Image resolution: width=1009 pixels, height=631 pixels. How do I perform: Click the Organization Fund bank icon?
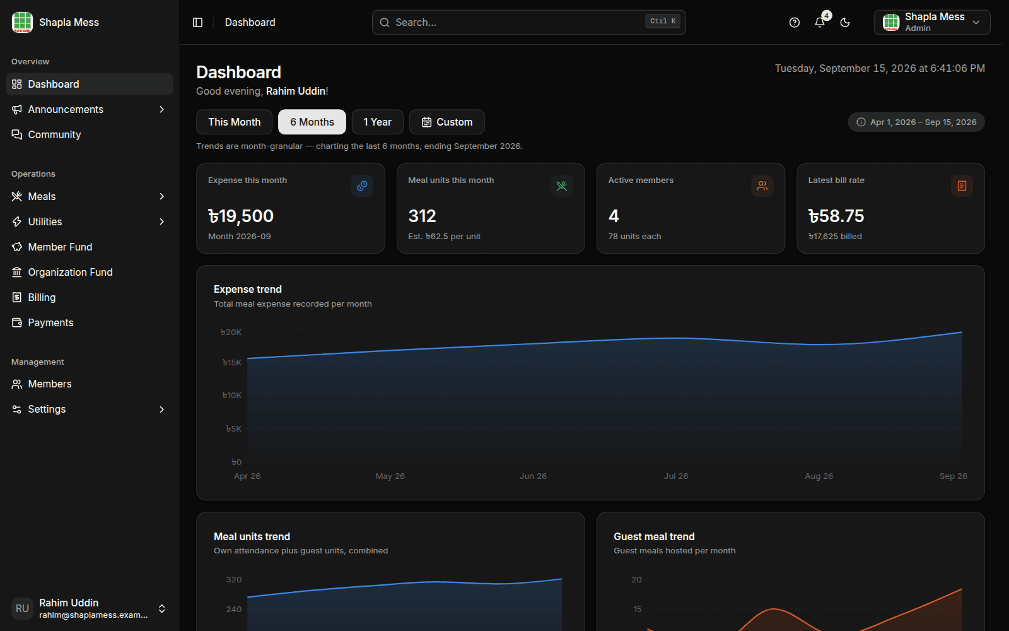17,272
